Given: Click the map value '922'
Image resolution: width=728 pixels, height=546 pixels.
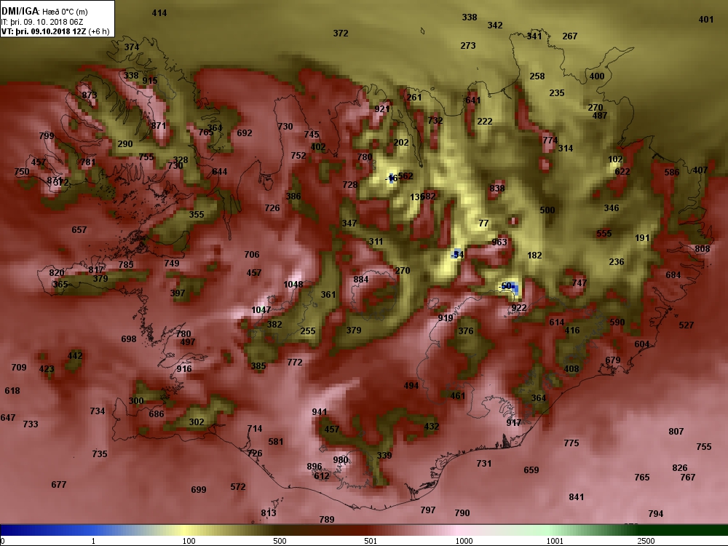Looking at the screenshot, I should tap(518, 308).
